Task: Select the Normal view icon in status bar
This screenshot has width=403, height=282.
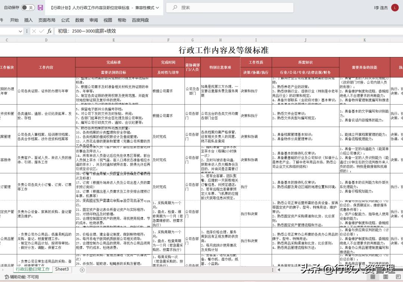Action: pyautogui.click(x=373, y=276)
